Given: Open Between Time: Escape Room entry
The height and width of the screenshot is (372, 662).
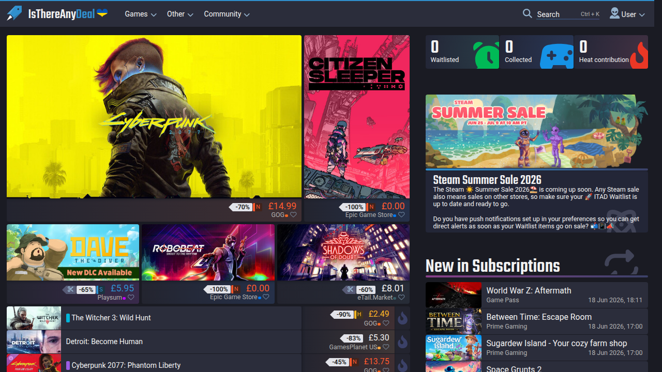Looking at the screenshot, I should (x=537, y=321).
